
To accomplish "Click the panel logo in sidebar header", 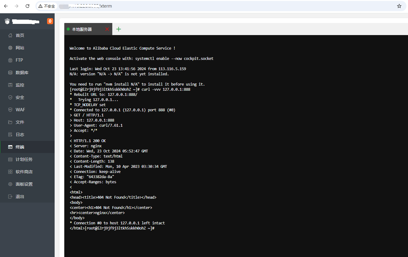I will 7,21.
